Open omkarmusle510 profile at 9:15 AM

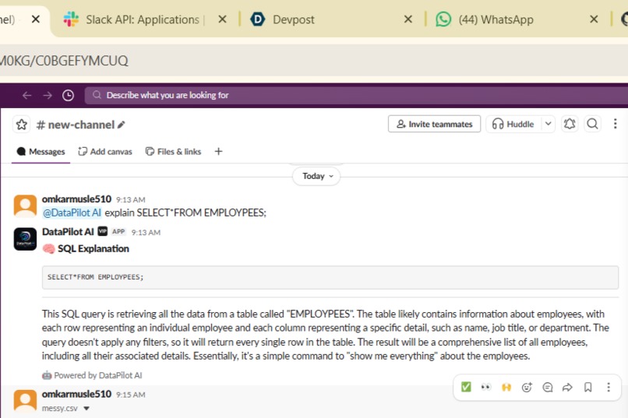click(76, 394)
